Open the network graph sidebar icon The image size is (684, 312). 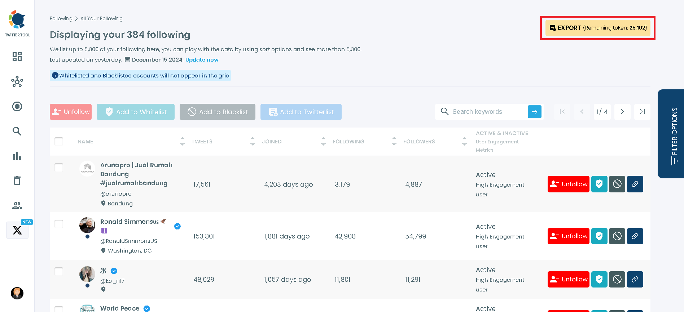17,82
